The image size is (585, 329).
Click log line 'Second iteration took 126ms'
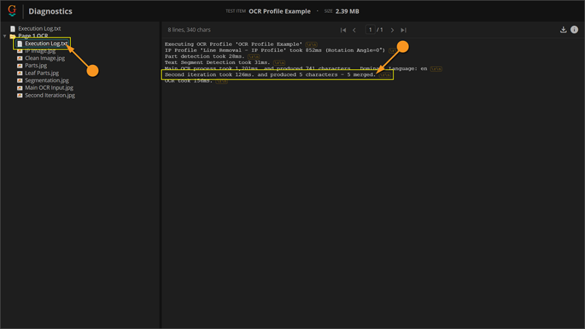click(x=270, y=75)
